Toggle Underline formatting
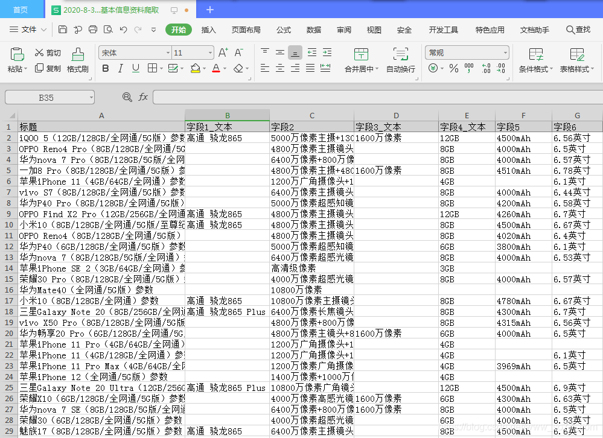 [x=136, y=68]
